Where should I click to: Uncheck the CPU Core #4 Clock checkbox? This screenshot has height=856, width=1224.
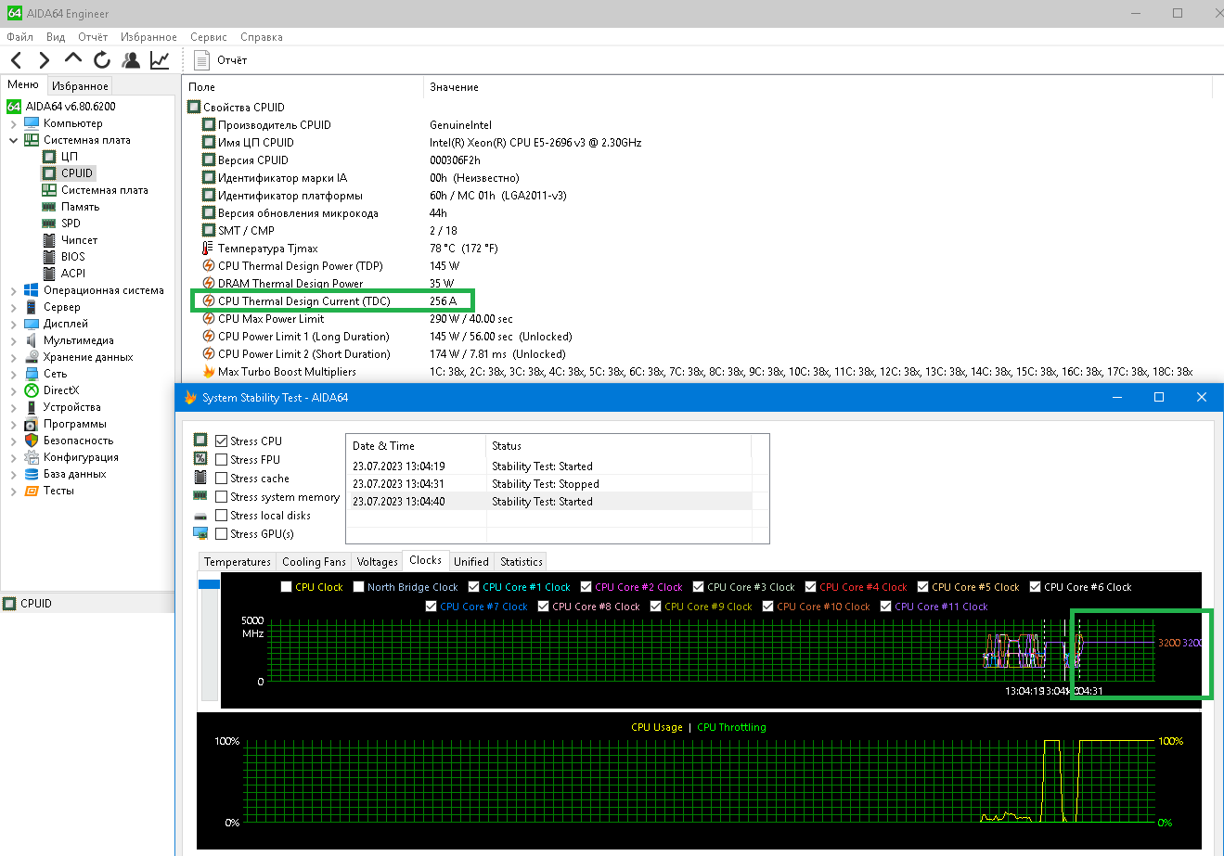coord(811,587)
